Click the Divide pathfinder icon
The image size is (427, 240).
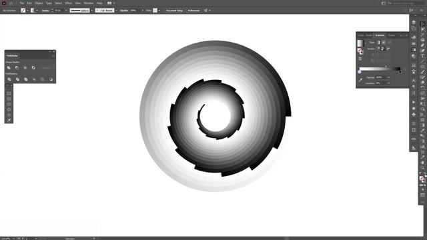click(x=9, y=79)
